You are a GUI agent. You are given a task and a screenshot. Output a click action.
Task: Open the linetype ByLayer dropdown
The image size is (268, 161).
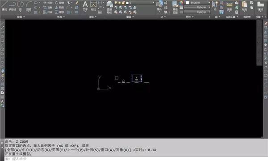[209, 12]
